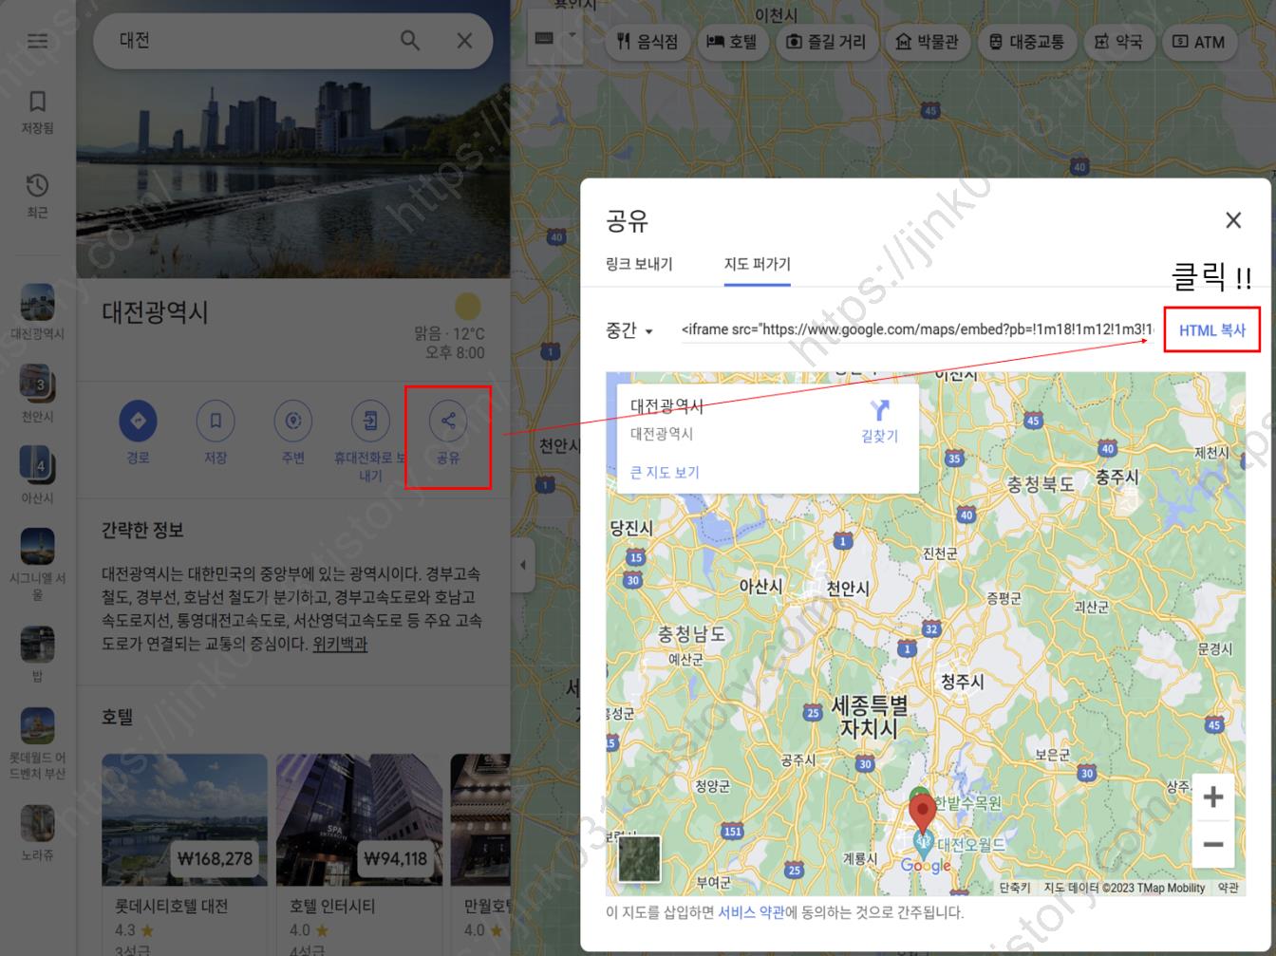1276x956 pixels.
Task: Filter map by 즐길 거리
Action: (827, 42)
